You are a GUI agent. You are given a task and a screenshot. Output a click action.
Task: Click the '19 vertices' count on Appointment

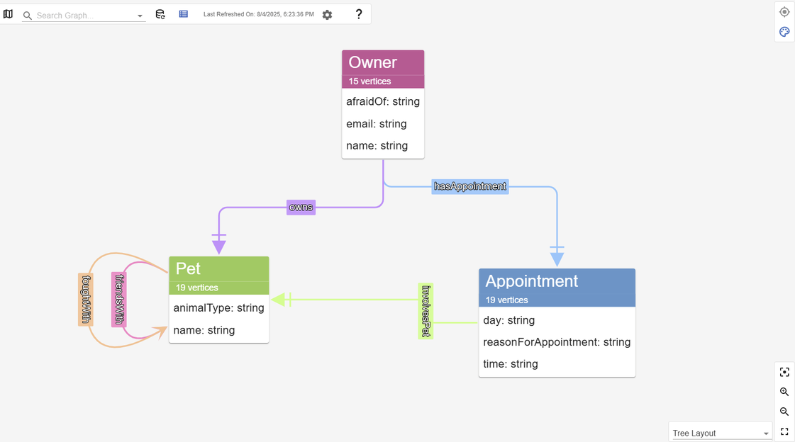pyautogui.click(x=506, y=300)
